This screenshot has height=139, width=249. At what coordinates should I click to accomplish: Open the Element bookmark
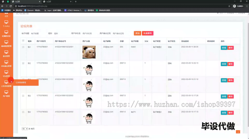(x=33, y=10)
